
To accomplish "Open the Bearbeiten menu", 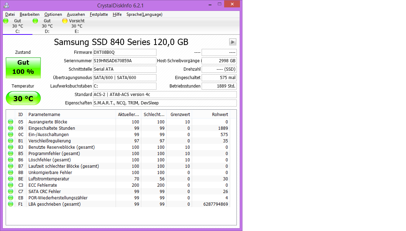I will coord(30,14).
